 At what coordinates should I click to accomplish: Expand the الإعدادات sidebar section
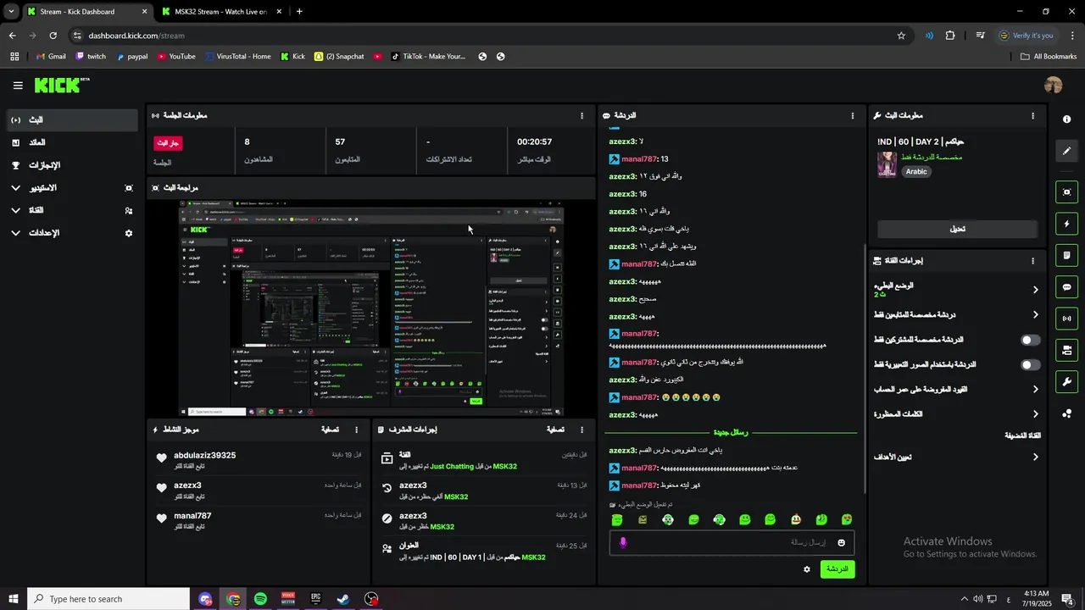15,233
